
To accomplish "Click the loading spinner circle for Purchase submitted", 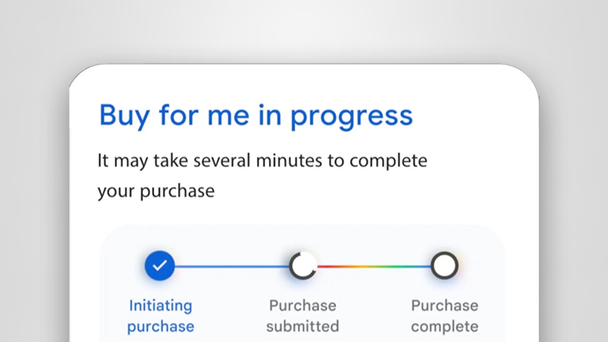I will pos(303,265).
